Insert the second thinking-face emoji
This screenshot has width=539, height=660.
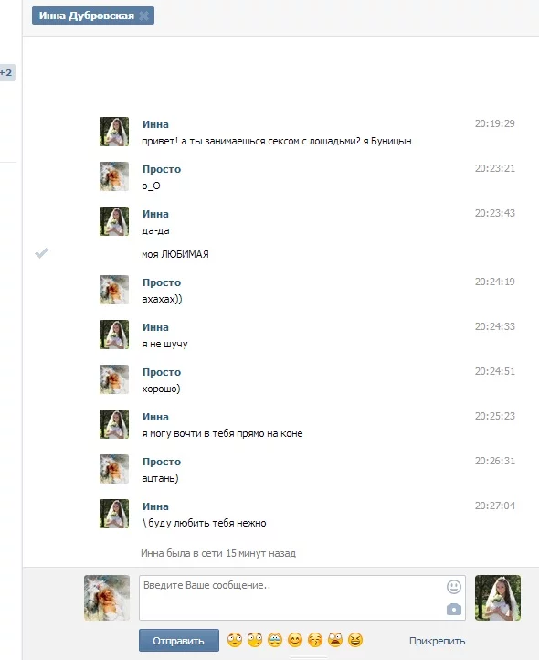click(255, 640)
